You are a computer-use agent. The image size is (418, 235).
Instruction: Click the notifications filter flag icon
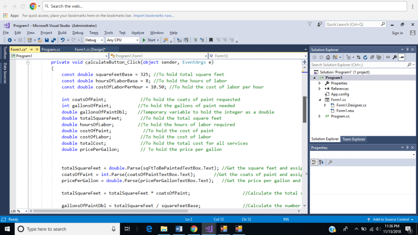[x=310, y=24]
